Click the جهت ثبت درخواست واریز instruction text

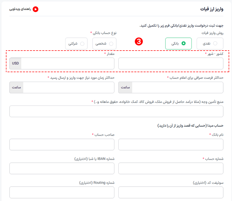tap(181, 26)
